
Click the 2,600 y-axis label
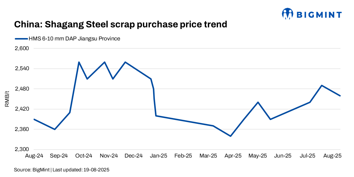click(x=22, y=48)
